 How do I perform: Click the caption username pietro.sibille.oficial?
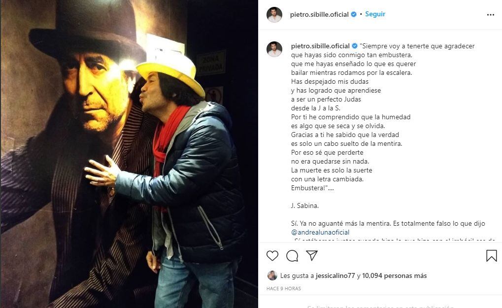(320, 46)
